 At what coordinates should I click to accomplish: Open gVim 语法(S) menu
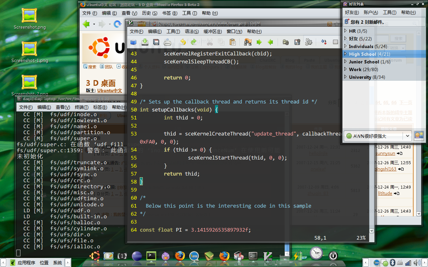pos(192,31)
